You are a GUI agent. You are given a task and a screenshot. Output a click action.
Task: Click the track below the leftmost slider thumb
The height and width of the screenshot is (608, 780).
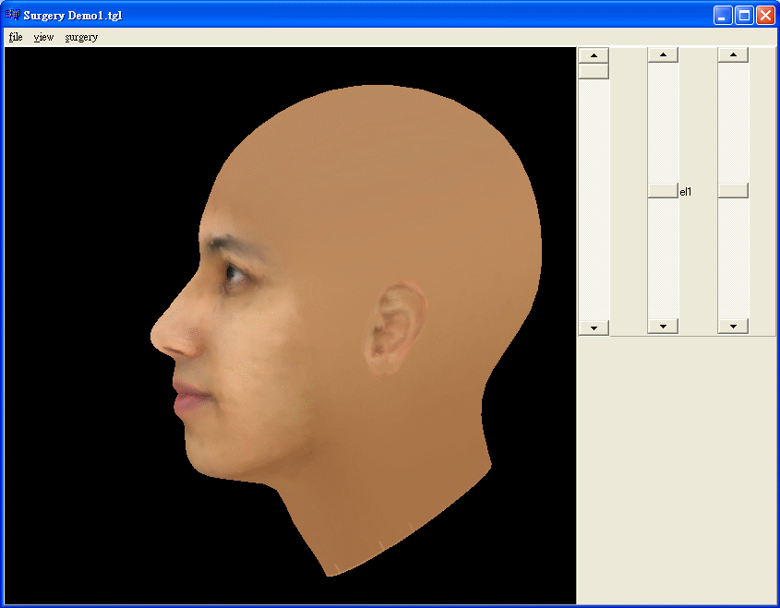click(x=594, y=203)
